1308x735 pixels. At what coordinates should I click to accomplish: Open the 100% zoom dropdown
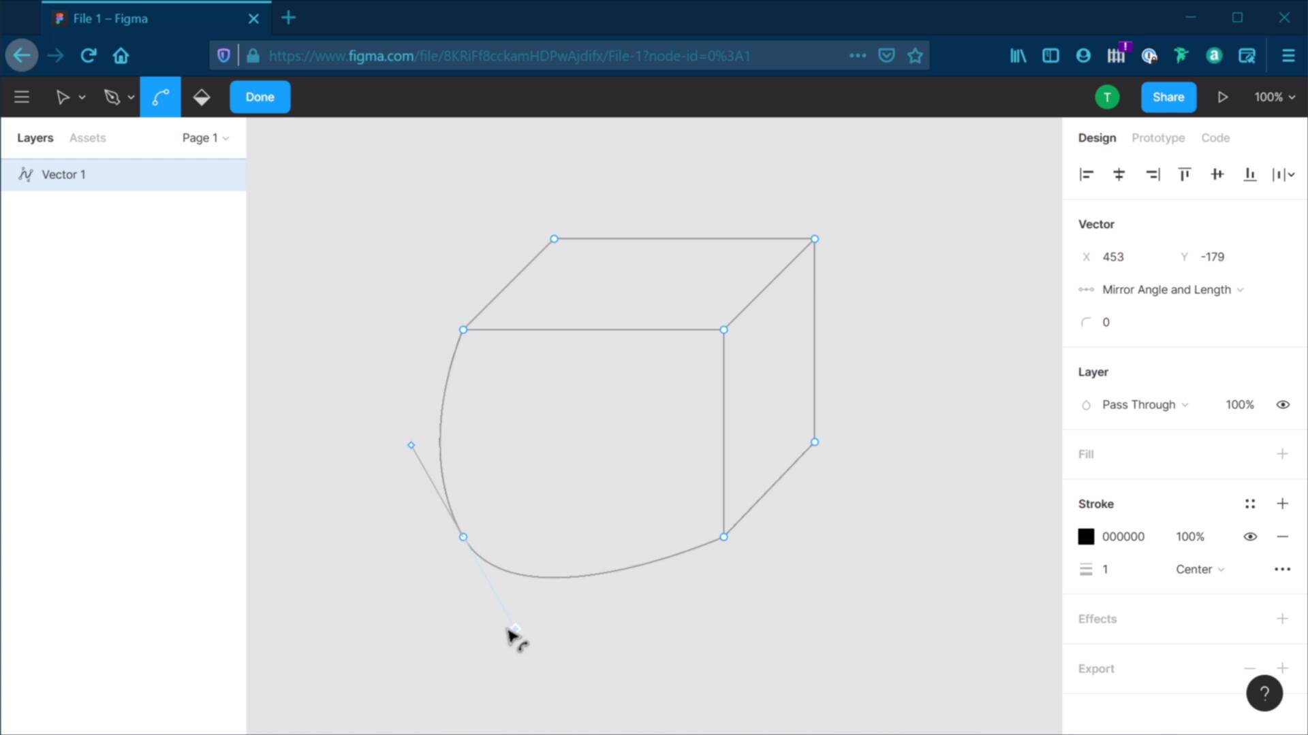pyautogui.click(x=1275, y=97)
